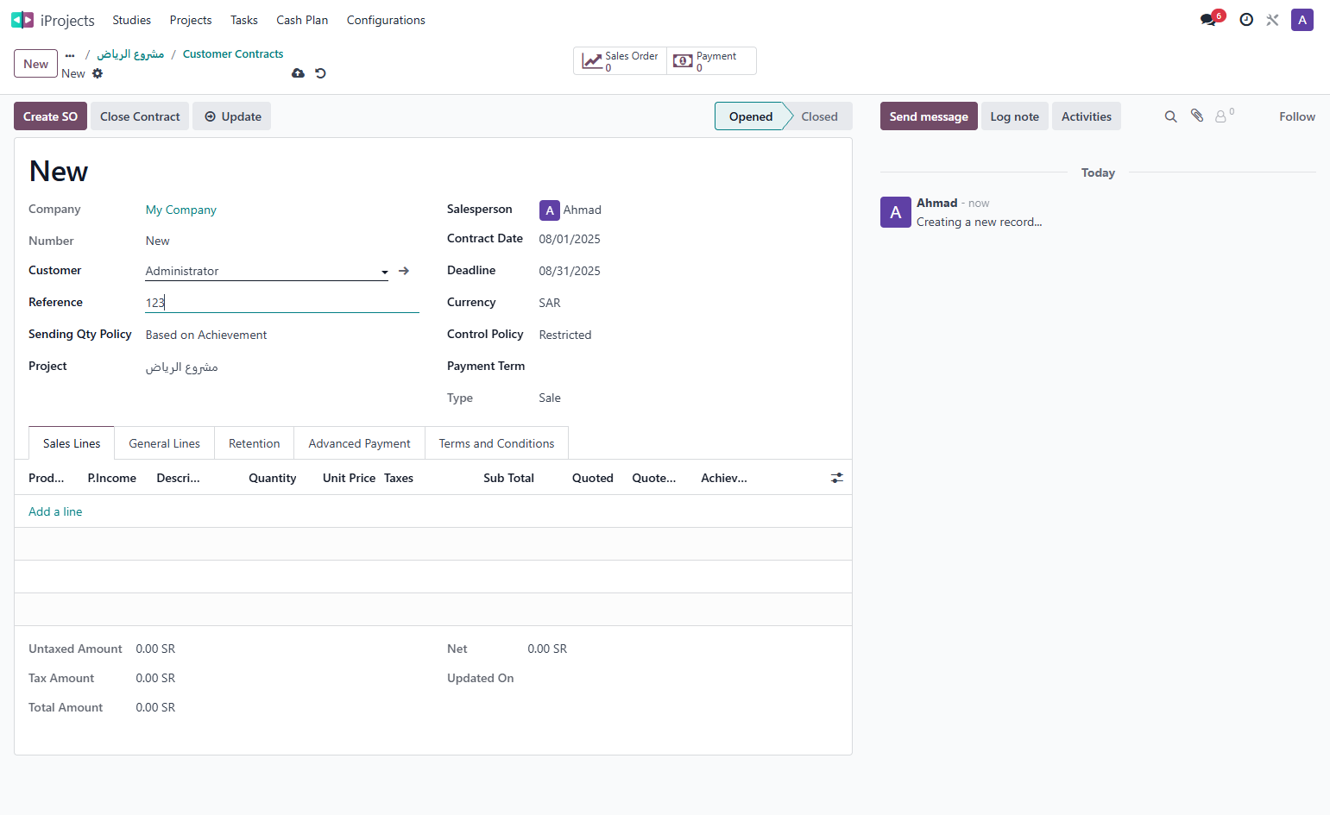Click the New record button

(36, 64)
